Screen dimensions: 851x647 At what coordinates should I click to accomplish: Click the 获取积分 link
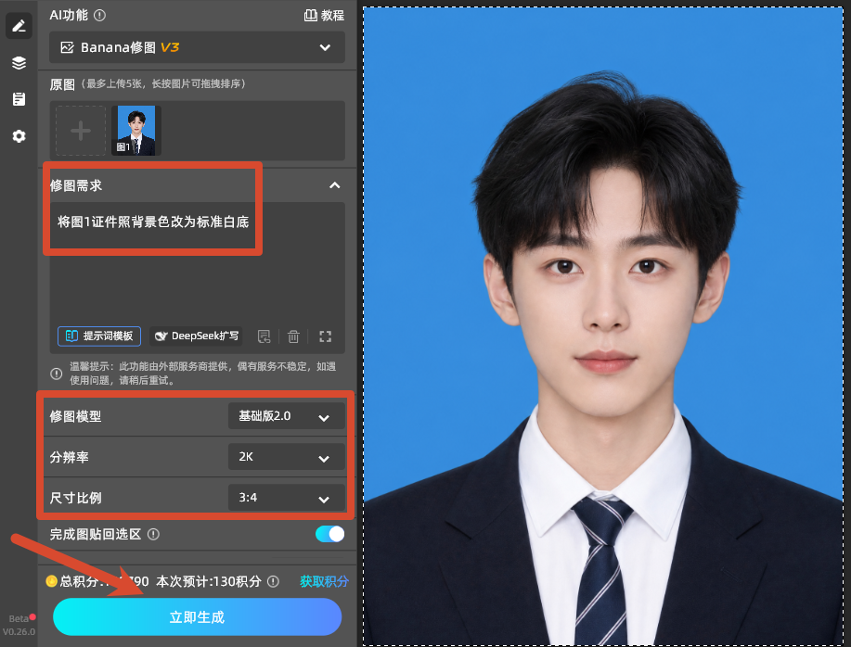[324, 581]
